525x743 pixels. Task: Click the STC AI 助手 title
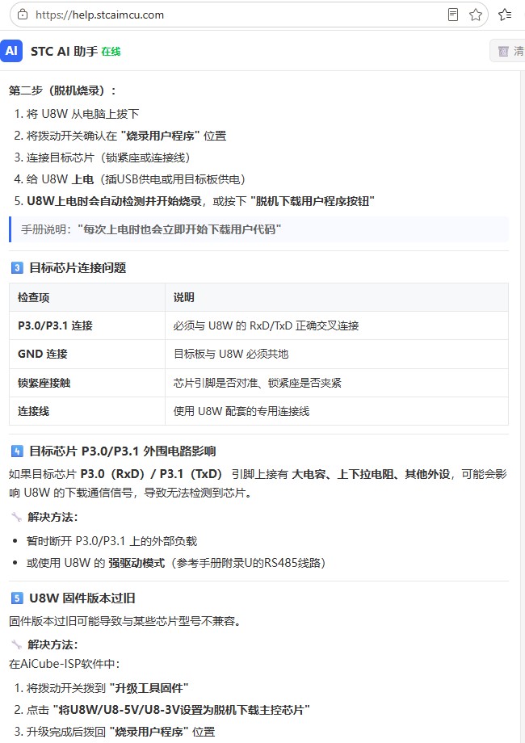pos(64,51)
